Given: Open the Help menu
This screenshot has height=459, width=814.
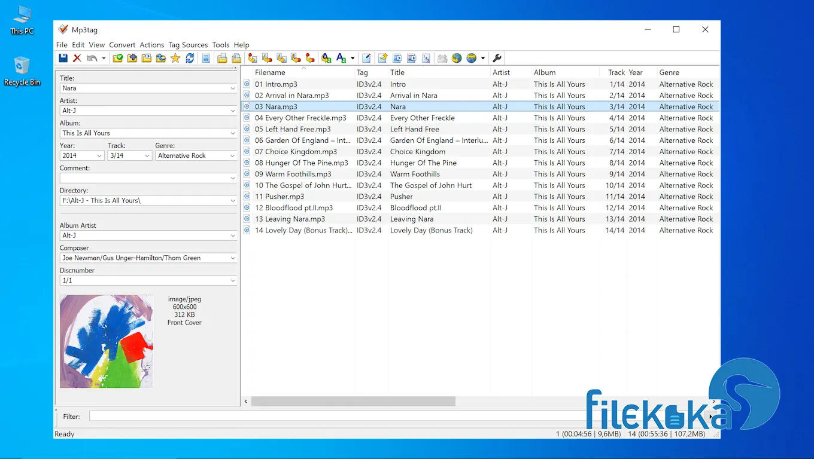Looking at the screenshot, I should coord(242,45).
